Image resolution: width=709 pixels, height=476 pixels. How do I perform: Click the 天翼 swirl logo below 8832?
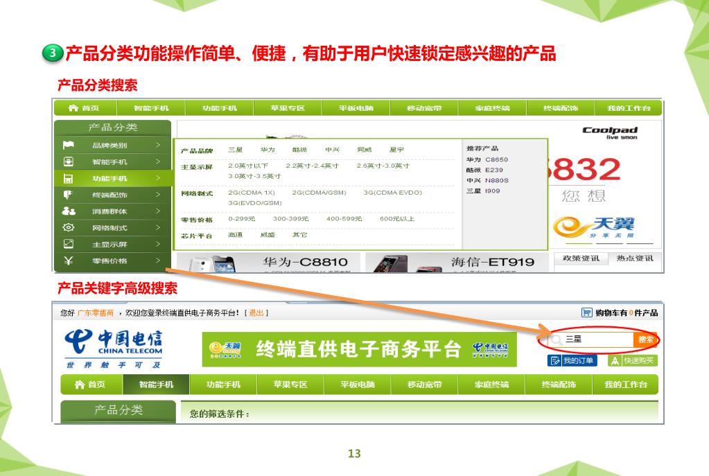coord(594,227)
